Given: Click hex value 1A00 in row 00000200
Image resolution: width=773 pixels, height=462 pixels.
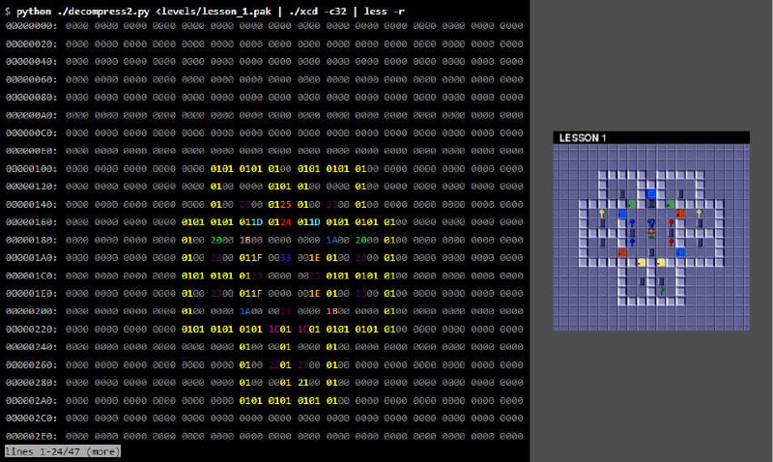Looking at the screenshot, I should tap(251, 311).
